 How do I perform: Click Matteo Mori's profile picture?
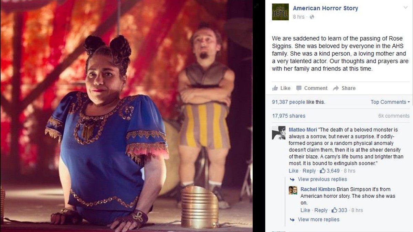(x=278, y=133)
